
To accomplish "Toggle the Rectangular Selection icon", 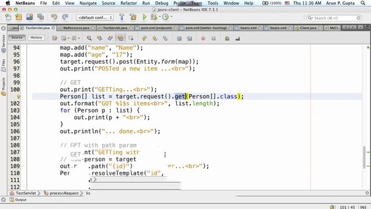I will click(x=131, y=38).
